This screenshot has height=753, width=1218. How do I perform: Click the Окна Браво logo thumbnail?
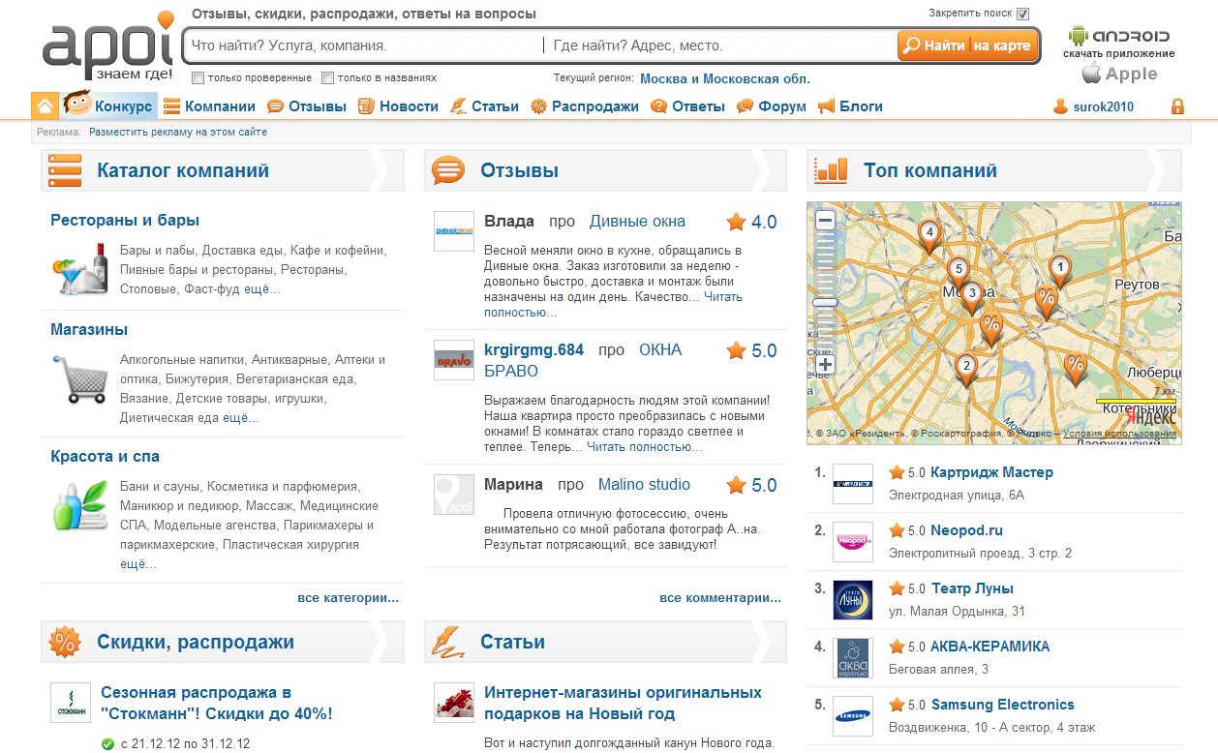pos(454,360)
